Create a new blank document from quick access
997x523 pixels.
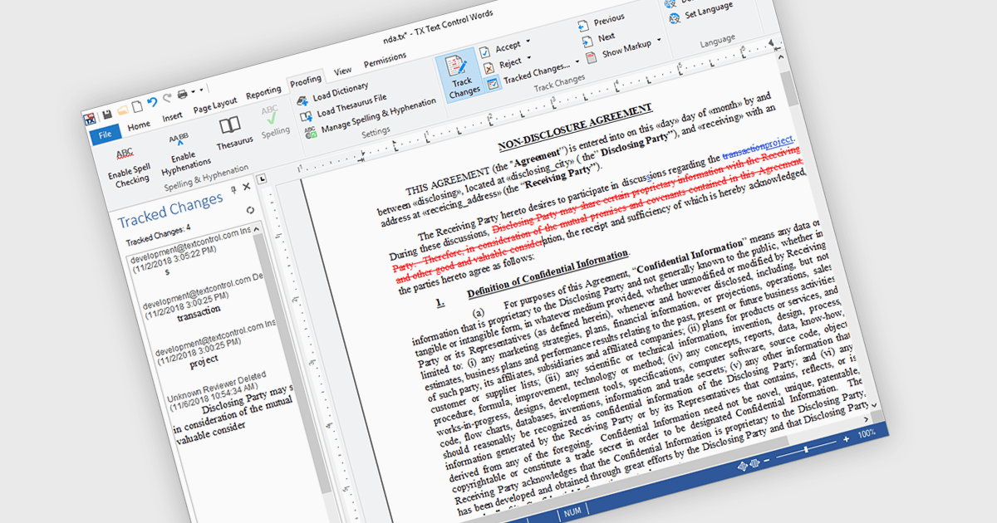click(136, 106)
